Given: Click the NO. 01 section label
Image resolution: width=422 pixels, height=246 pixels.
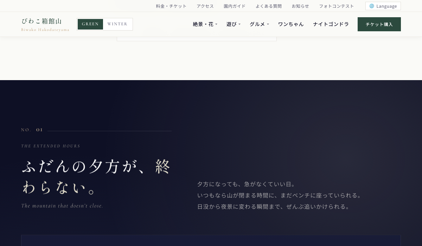Looking at the screenshot, I should pyautogui.click(x=32, y=130).
